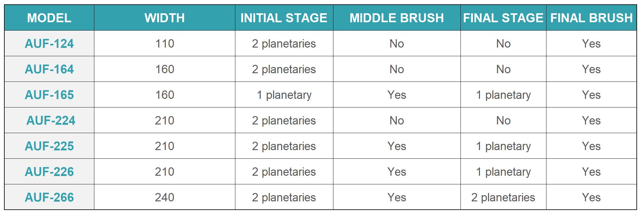Click the WIDTH column header
This screenshot has height=214, width=642.
(x=165, y=18)
